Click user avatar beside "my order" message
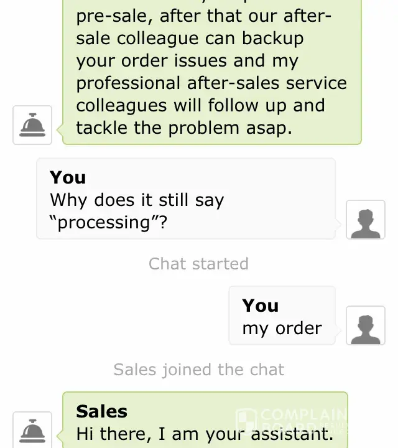Image resolution: width=398 pixels, height=448 pixels. coord(366,325)
